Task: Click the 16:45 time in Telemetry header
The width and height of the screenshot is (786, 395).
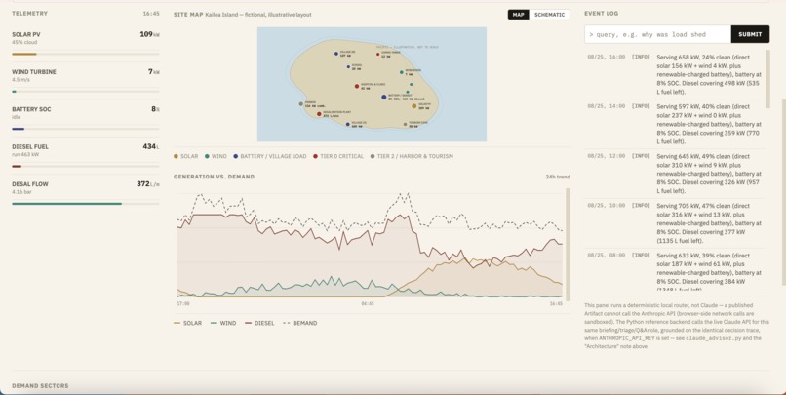Action: click(x=151, y=14)
